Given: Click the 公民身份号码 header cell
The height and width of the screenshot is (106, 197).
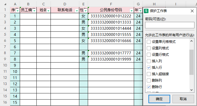Looking at the screenshot, I should pos(111,10).
